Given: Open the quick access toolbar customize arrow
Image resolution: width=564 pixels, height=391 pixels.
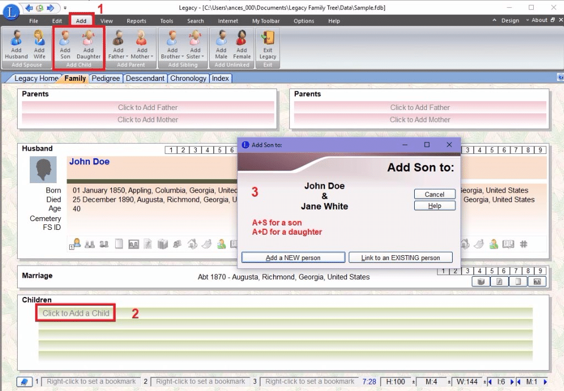Looking at the screenshot, I should coord(65,8).
